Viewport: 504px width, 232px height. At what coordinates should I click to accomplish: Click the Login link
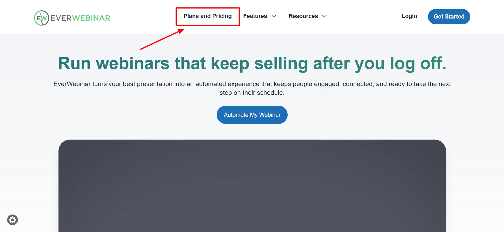pos(409,16)
